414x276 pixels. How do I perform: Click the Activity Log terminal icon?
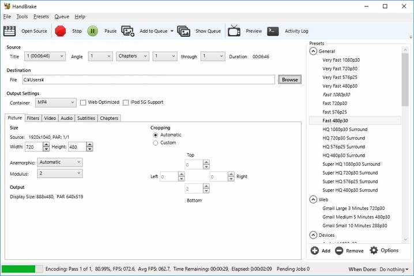pos(273,31)
